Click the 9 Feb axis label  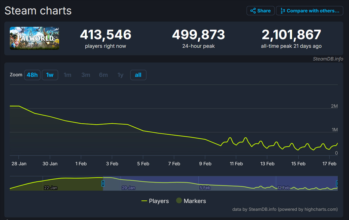[205, 164]
